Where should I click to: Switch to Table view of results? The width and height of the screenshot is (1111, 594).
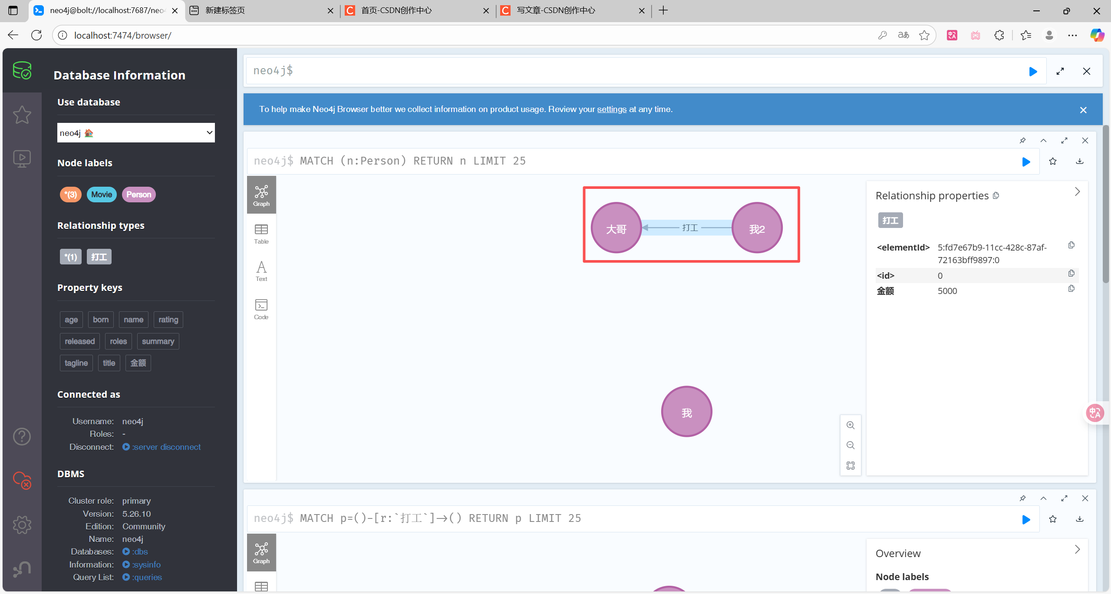tap(261, 234)
